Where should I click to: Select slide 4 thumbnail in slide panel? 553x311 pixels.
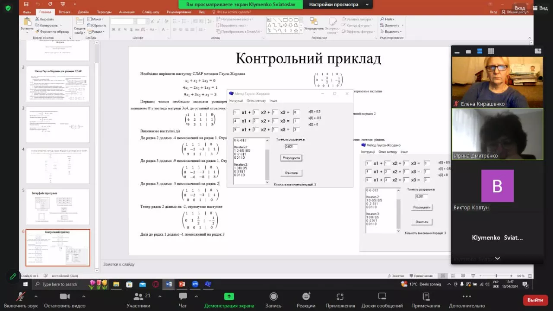click(58, 166)
